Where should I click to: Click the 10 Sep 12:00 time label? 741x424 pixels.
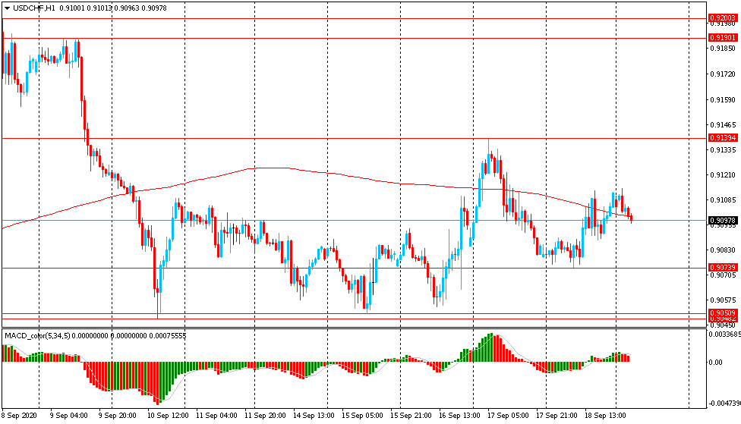point(167,416)
